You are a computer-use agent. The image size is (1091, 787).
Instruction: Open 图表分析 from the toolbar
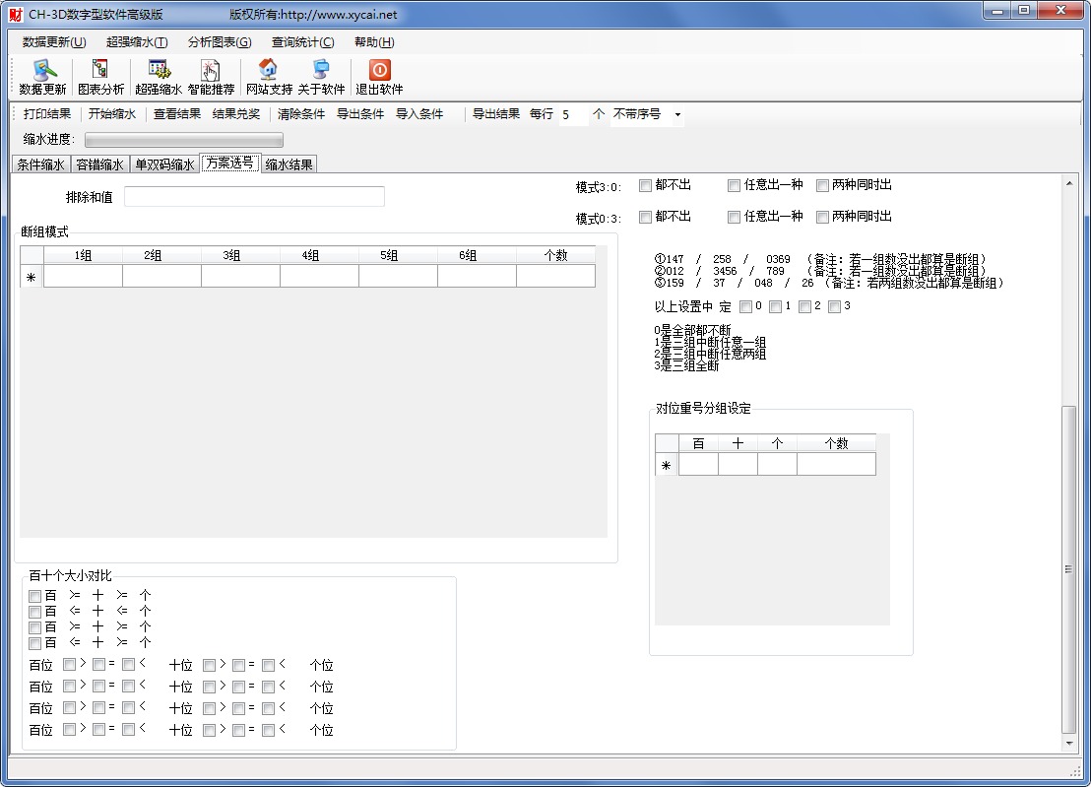98,76
